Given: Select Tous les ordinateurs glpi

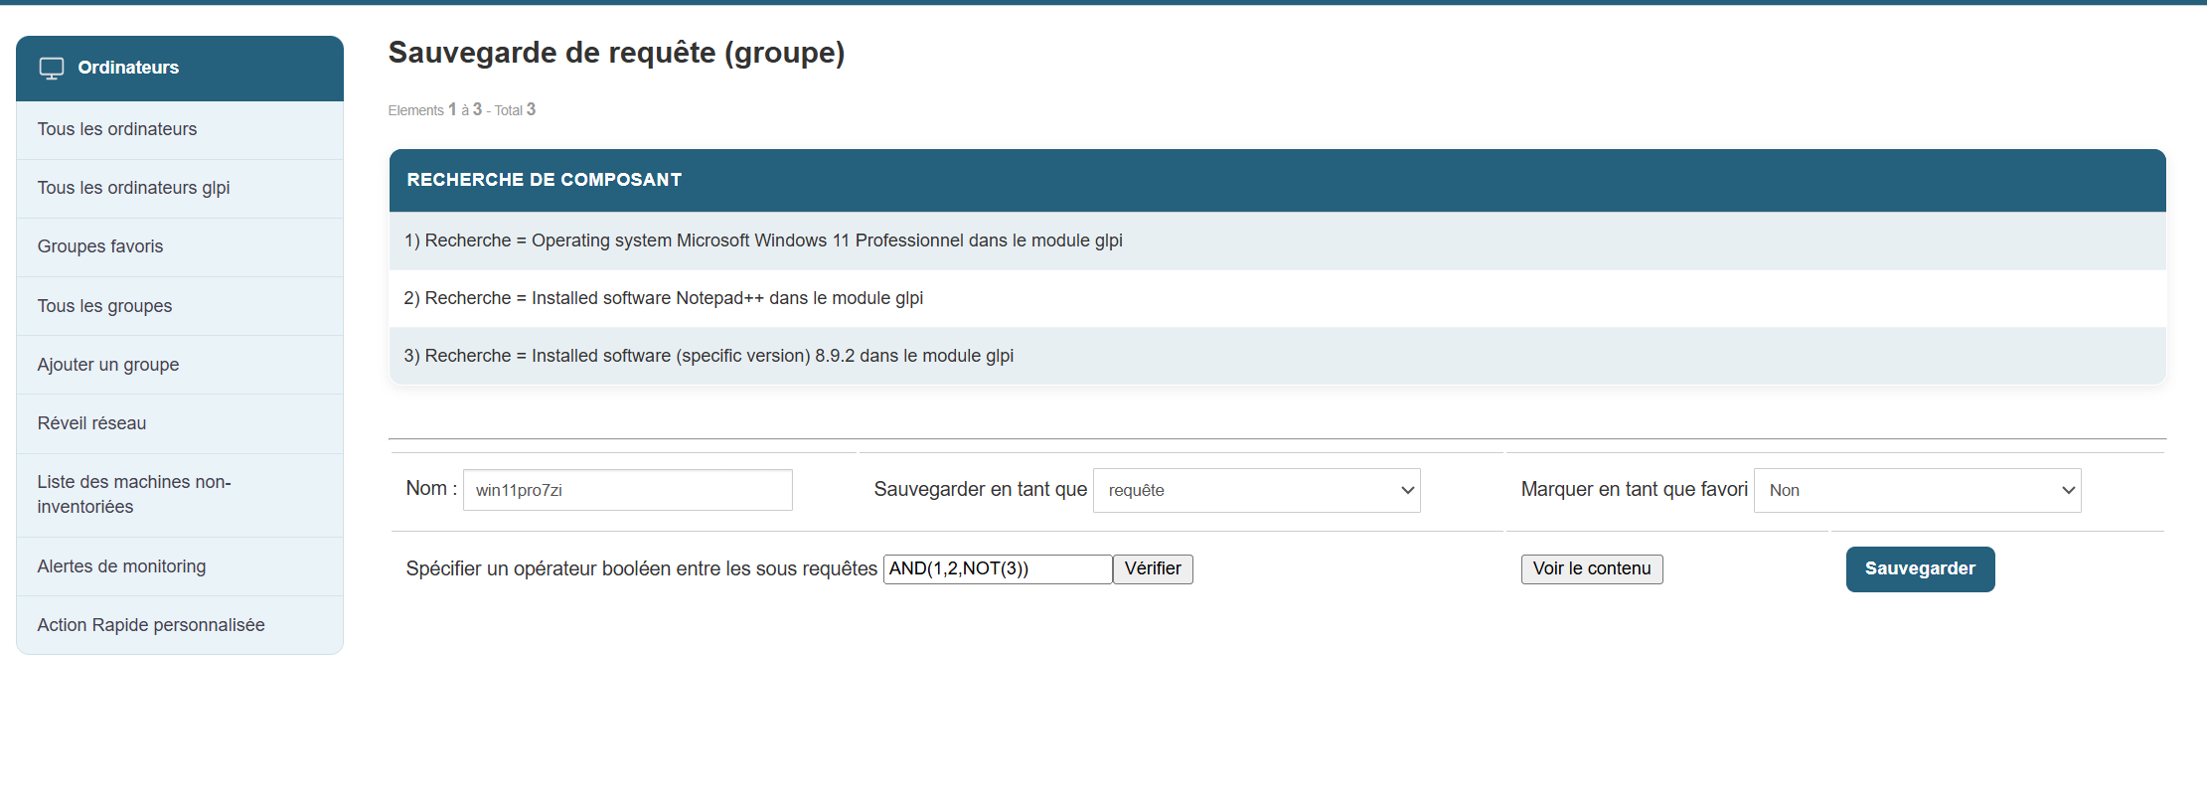Looking at the screenshot, I should click(133, 188).
